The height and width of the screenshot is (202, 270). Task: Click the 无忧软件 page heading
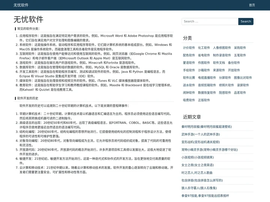tap(28, 19)
